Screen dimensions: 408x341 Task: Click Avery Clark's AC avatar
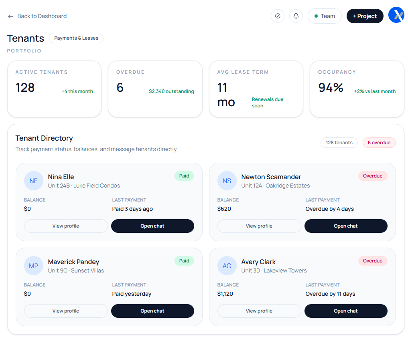click(227, 266)
